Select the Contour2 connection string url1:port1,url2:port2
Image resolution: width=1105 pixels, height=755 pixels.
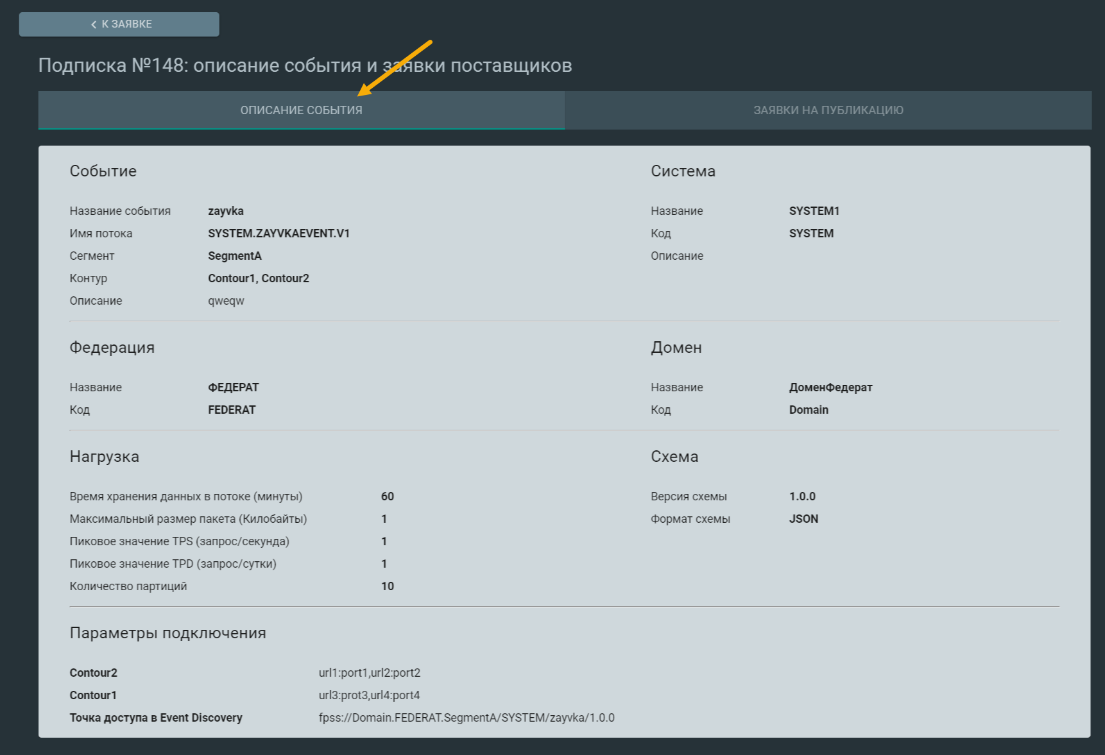click(x=370, y=673)
